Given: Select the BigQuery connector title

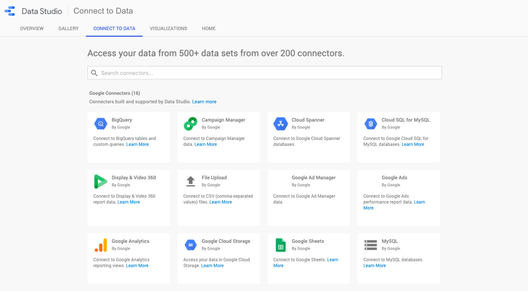Looking at the screenshot, I should 122,120.
